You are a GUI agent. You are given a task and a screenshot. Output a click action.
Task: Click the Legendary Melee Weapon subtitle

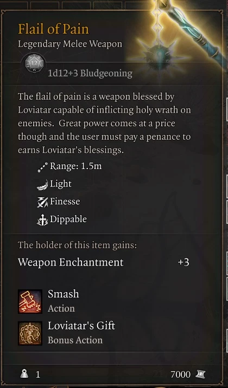(x=70, y=44)
